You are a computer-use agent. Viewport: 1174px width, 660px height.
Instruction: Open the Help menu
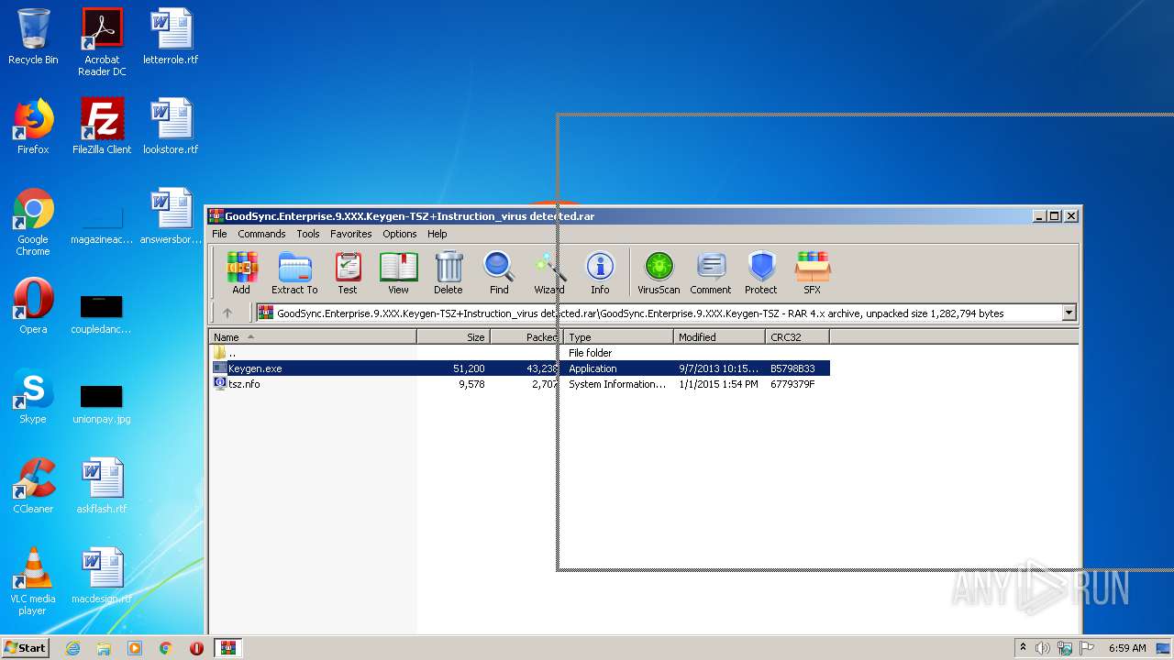437,234
